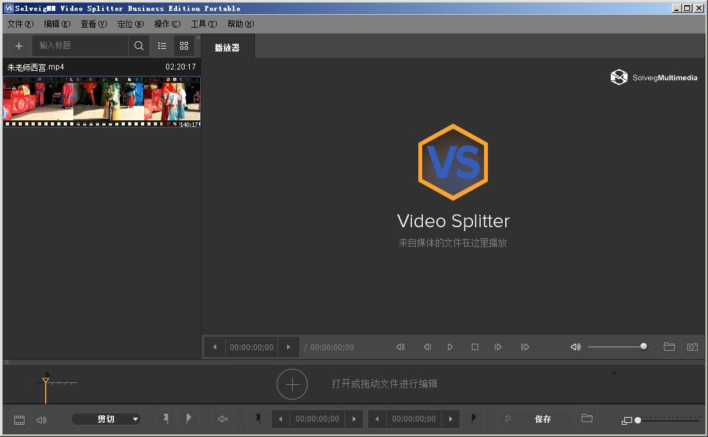Click the right fragment boundary flag icon
This screenshot has width=708, height=437.
(x=473, y=418)
